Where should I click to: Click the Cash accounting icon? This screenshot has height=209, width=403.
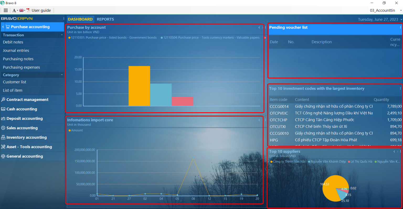pyautogui.click(x=3, y=109)
